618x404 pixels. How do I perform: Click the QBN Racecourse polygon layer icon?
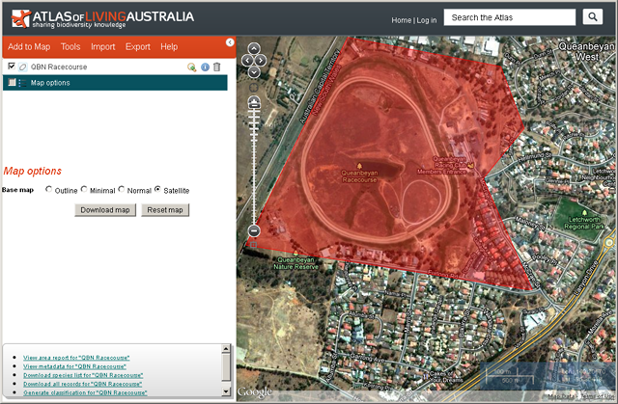tap(23, 67)
